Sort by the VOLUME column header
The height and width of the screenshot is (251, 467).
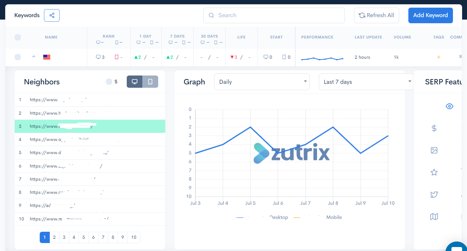pyautogui.click(x=403, y=37)
